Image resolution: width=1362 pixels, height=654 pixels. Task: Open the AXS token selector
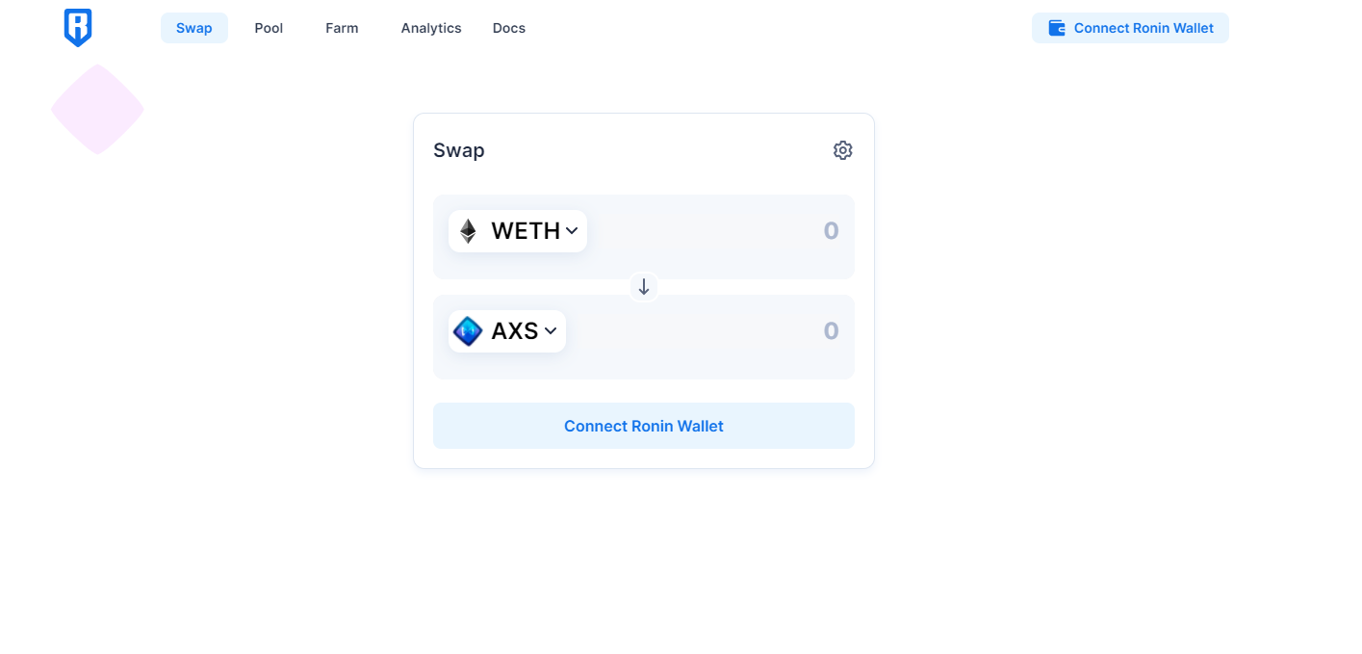click(x=507, y=331)
